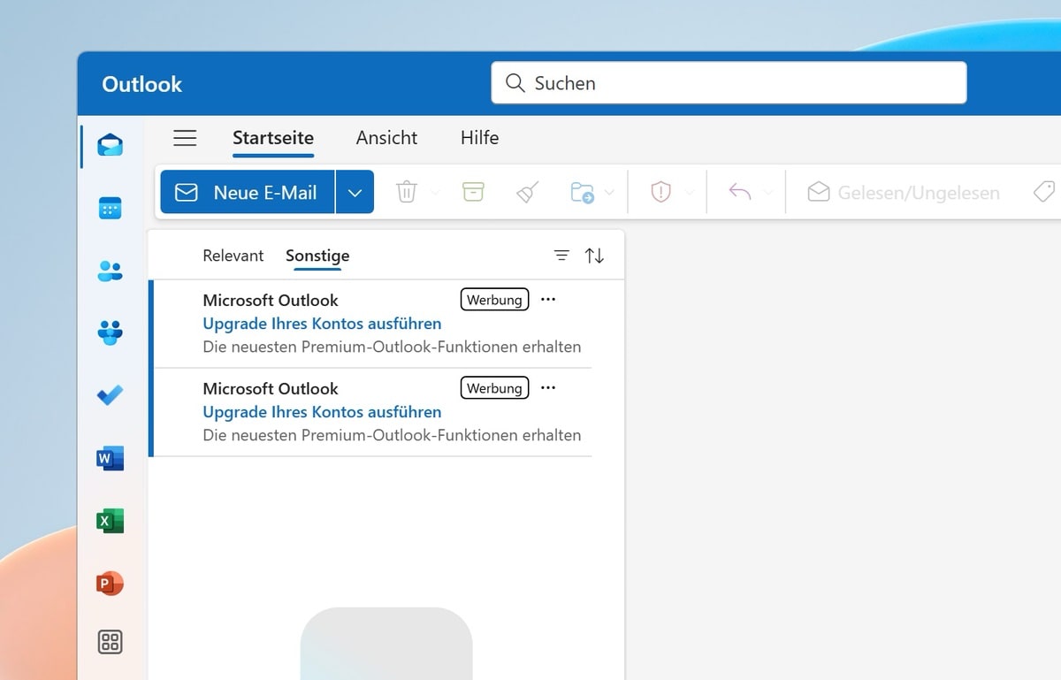Expand the Report dropdown arrow

[x=690, y=192]
